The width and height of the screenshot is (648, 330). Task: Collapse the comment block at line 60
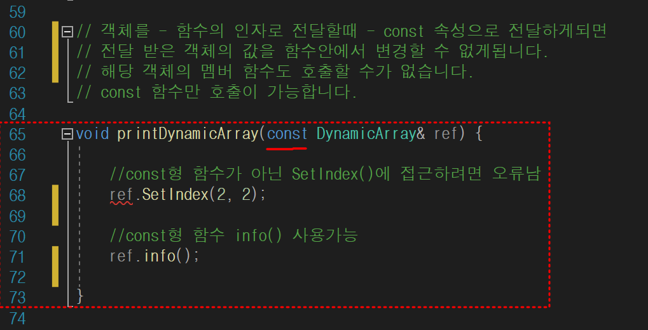coord(67,32)
